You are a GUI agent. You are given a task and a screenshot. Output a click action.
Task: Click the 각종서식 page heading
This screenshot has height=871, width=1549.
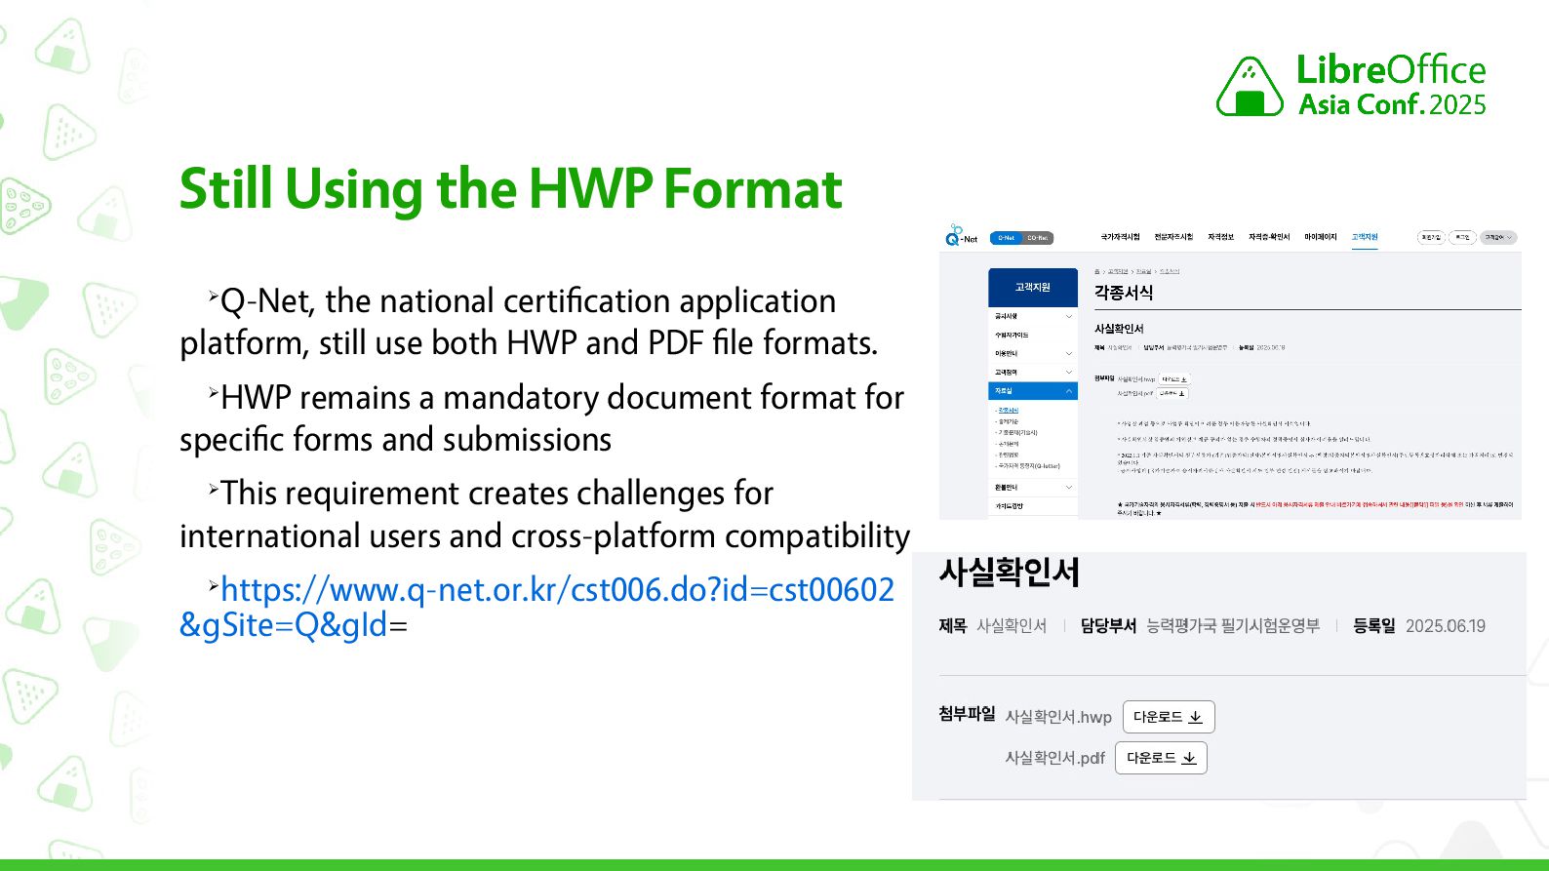pyautogui.click(x=1124, y=293)
